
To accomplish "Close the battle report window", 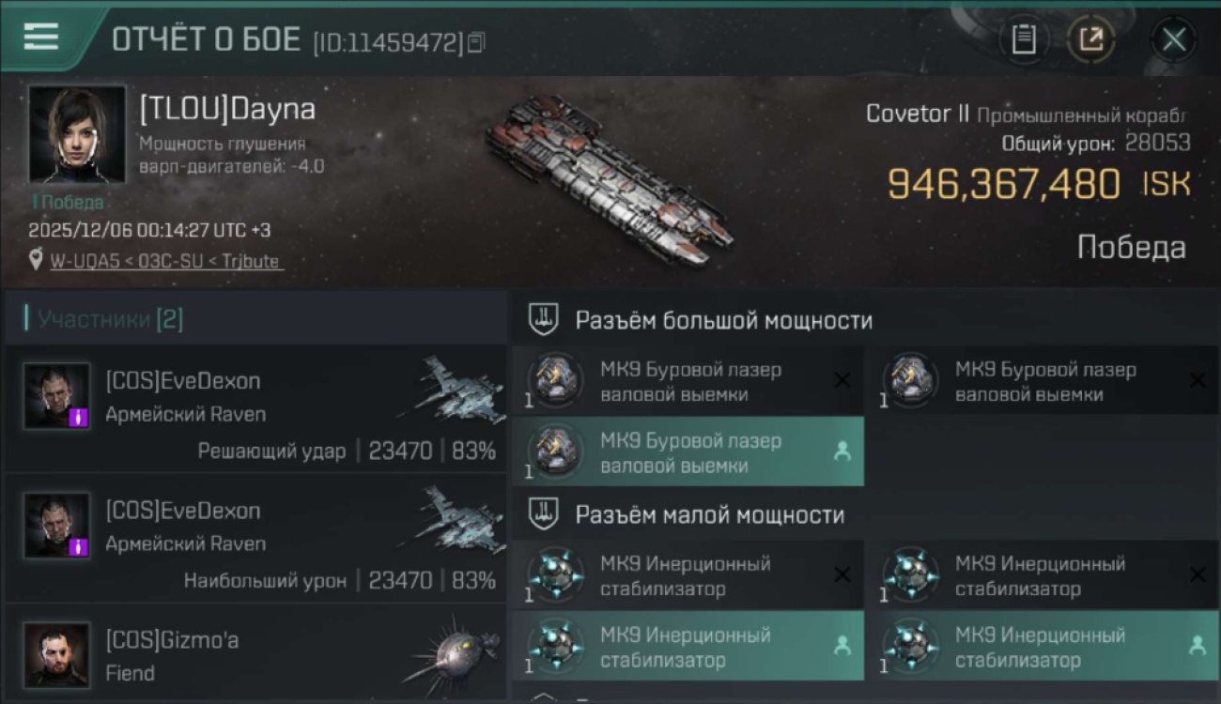I will tap(1174, 39).
